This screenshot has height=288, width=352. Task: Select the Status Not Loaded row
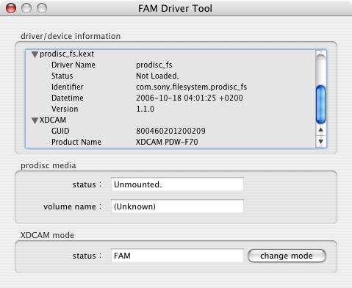coord(170,76)
